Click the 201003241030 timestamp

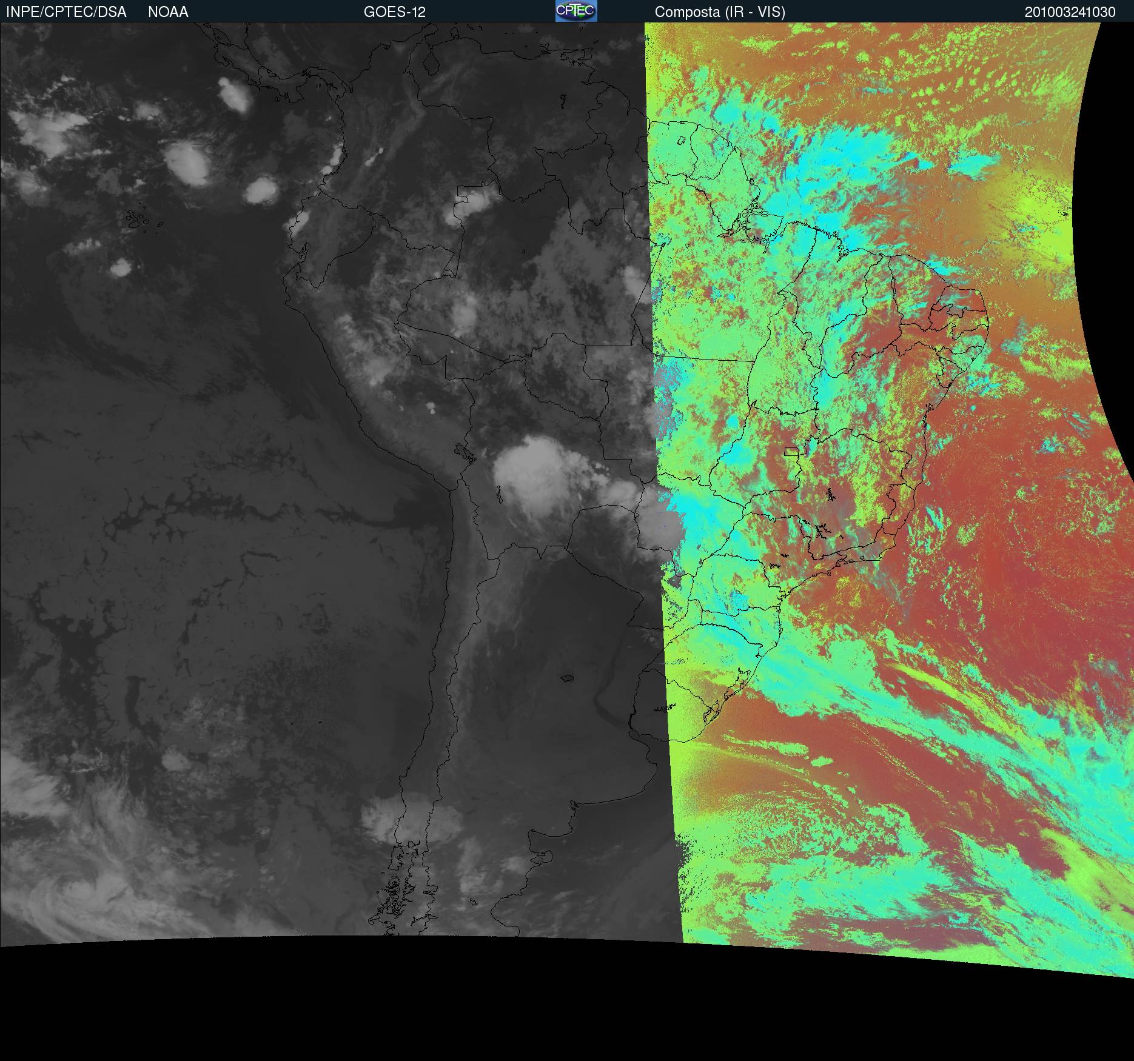(x=1070, y=12)
